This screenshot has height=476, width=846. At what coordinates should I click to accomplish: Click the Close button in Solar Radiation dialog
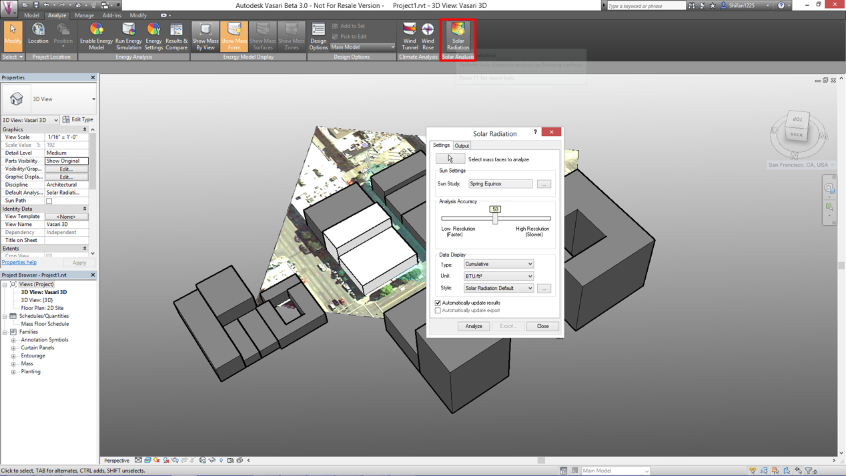tap(542, 326)
